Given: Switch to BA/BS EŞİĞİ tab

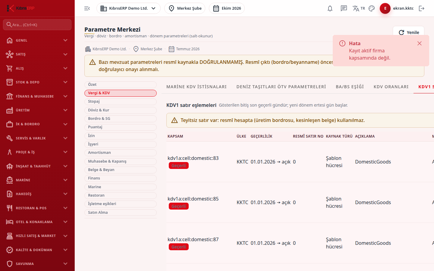Looking at the screenshot, I should point(350,87).
